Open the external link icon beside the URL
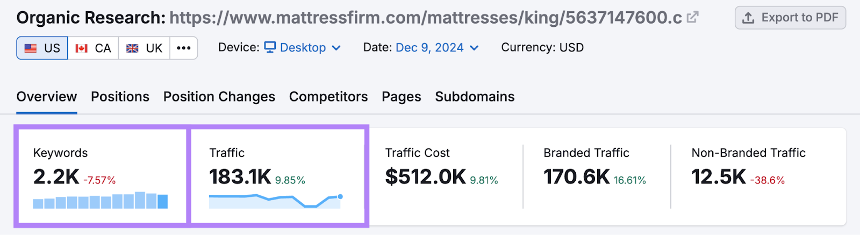The height and width of the screenshot is (235, 860). coord(692,18)
